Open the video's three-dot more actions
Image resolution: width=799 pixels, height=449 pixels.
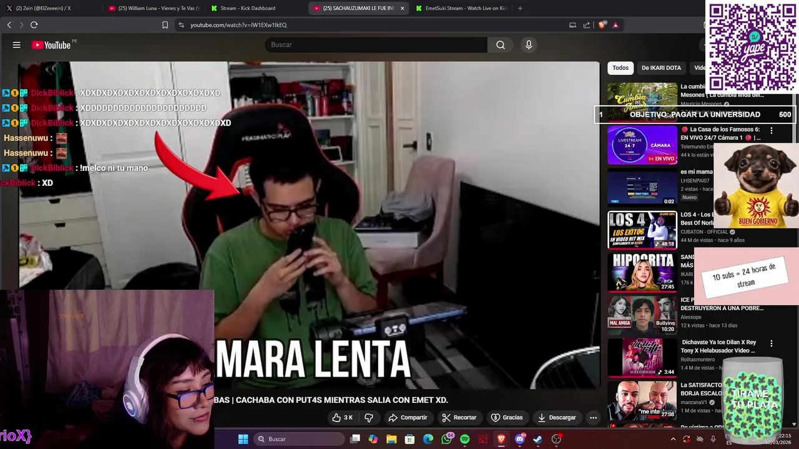pyautogui.click(x=594, y=417)
